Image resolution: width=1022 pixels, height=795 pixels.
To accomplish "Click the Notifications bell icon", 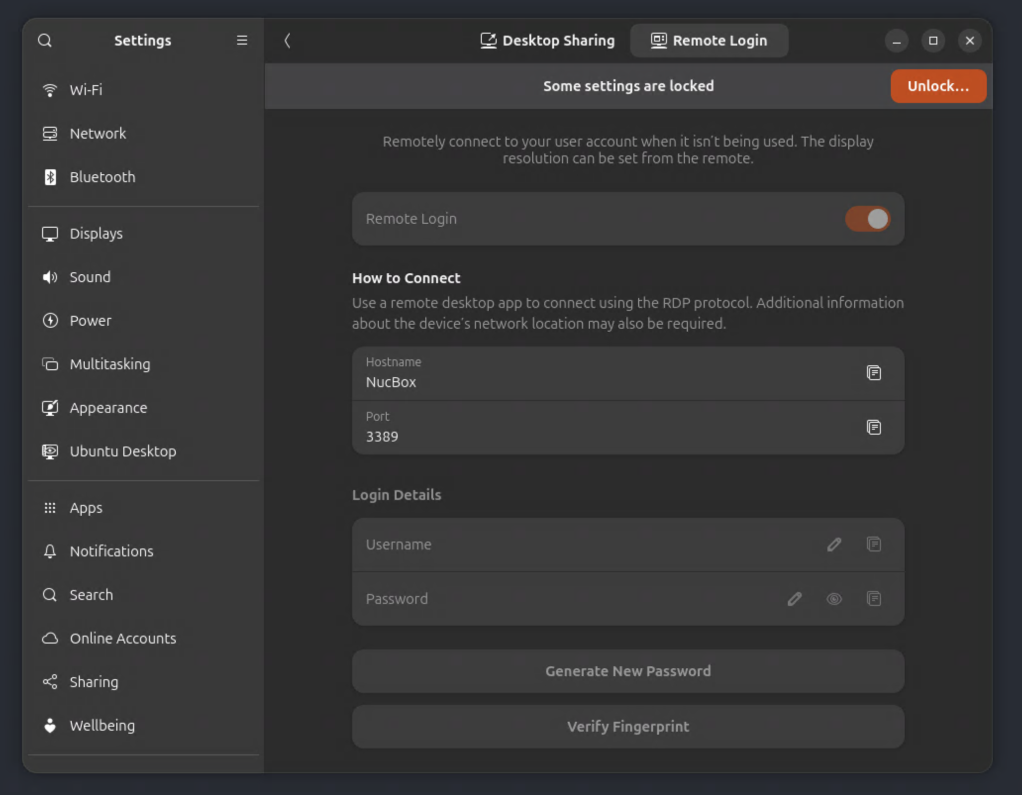I will [50, 551].
